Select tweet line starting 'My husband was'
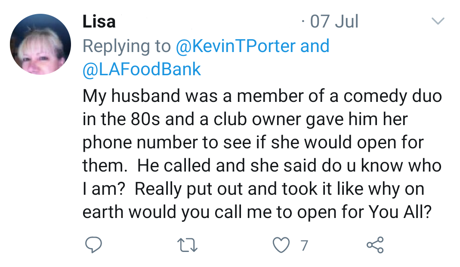 tap(262, 96)
